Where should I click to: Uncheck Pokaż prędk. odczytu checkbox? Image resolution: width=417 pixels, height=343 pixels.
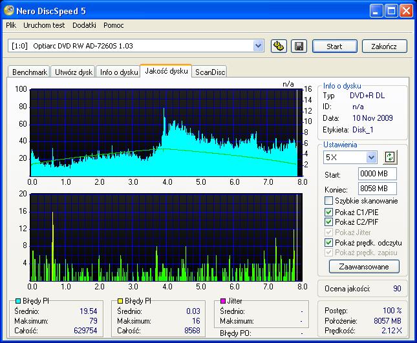pos(328,242)
